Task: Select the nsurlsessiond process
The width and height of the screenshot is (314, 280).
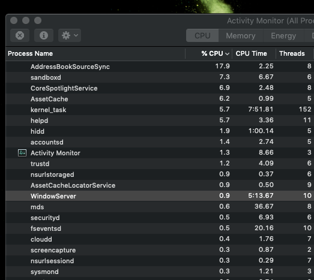Action: point(160,261)
